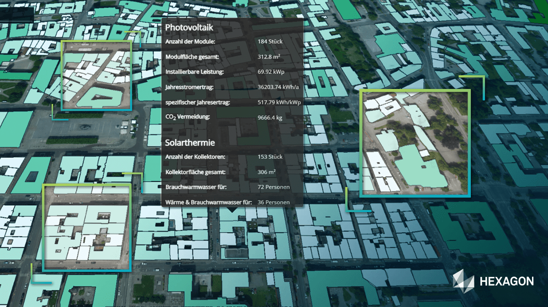Image resolution: width=548 pixels, height=307 pixels.
Task: Click the Hexagon logo icon
Action: [464, 281]
